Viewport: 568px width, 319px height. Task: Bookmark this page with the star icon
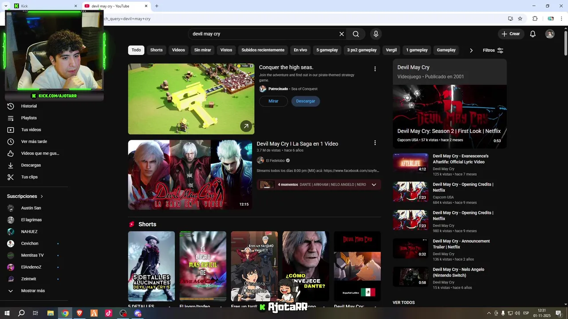pyautogui.click(x=520, y=19)
